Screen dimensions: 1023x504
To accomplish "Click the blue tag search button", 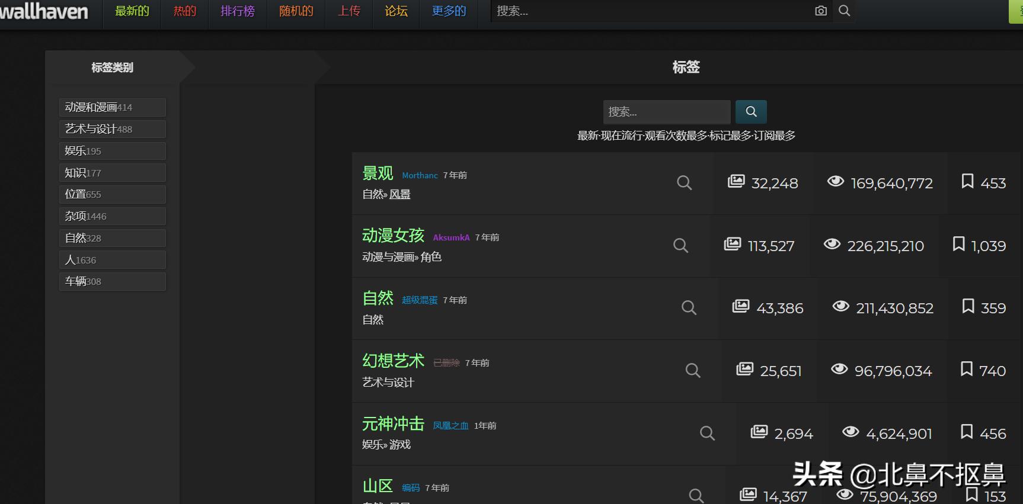I will tap(751, 111).
